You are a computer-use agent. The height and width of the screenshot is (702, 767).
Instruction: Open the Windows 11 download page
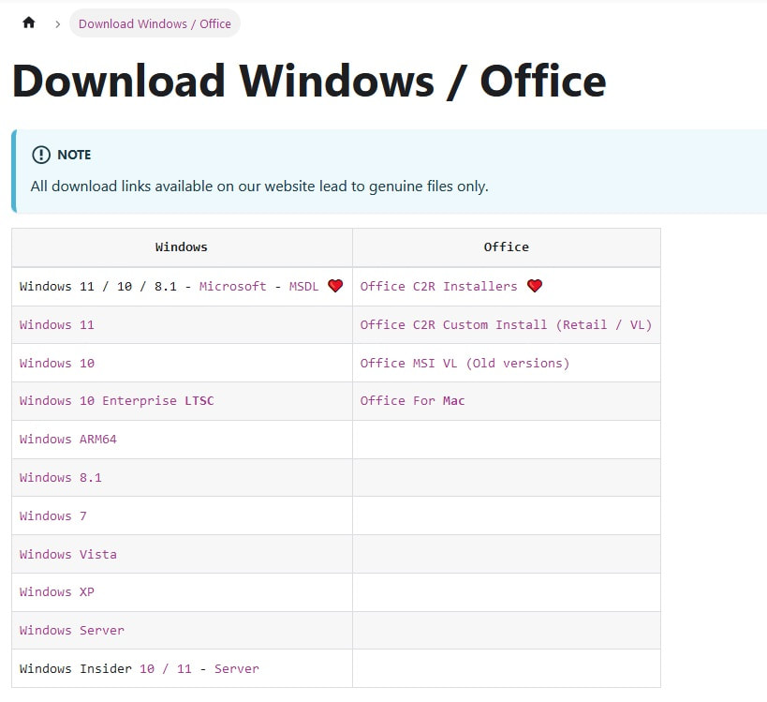(57, 324)
